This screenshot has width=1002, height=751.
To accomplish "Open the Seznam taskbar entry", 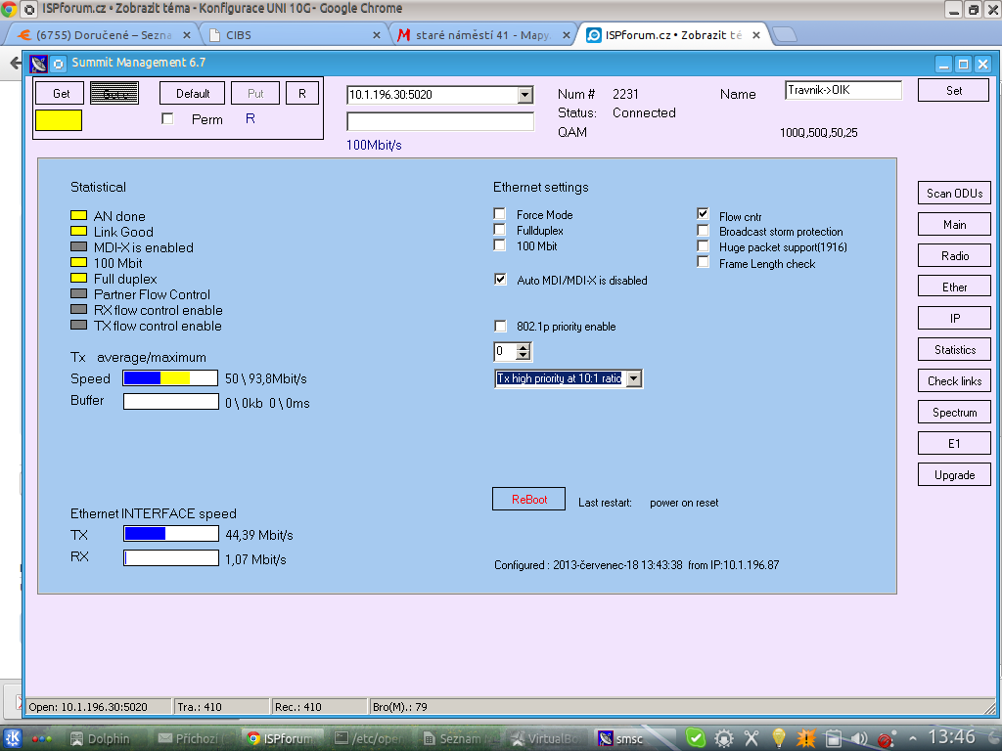I will coord(458,739).
